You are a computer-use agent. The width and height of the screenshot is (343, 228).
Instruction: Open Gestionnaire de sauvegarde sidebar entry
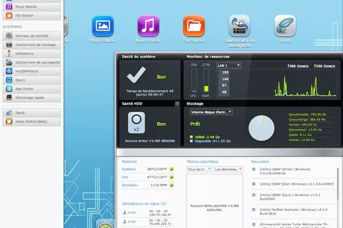32,62
